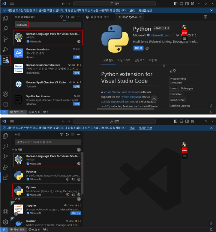
Task: Open more actions ellipsis in installed extensions sidebar
Action: pyautogui.click(x=78, y=134)
